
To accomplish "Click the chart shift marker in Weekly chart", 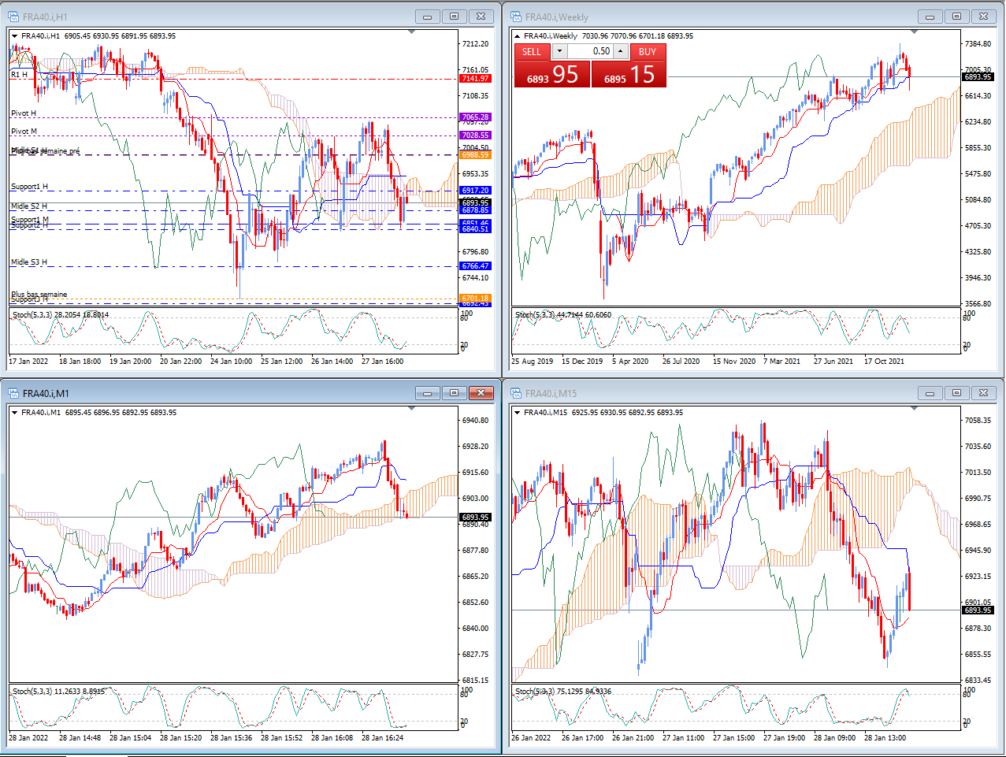I will (914, 32).
